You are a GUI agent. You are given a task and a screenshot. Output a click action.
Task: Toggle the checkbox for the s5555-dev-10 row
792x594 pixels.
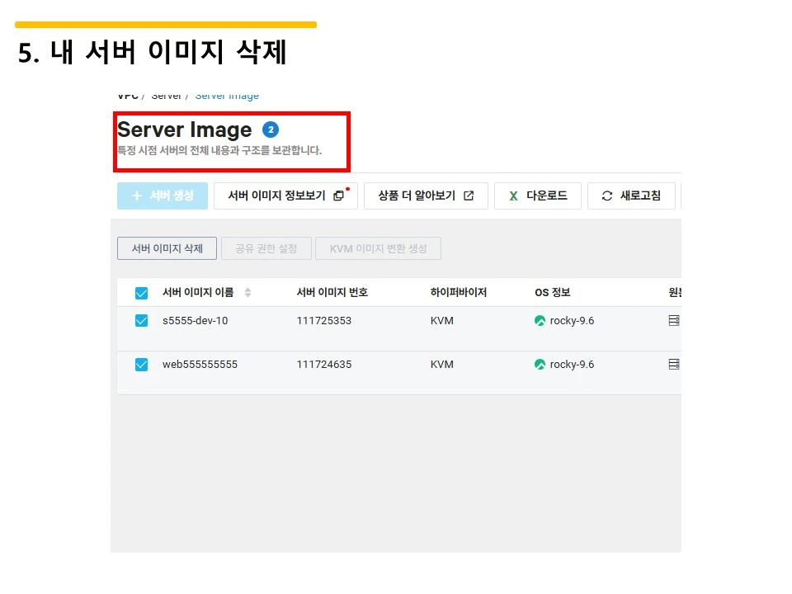coord(141,321)
